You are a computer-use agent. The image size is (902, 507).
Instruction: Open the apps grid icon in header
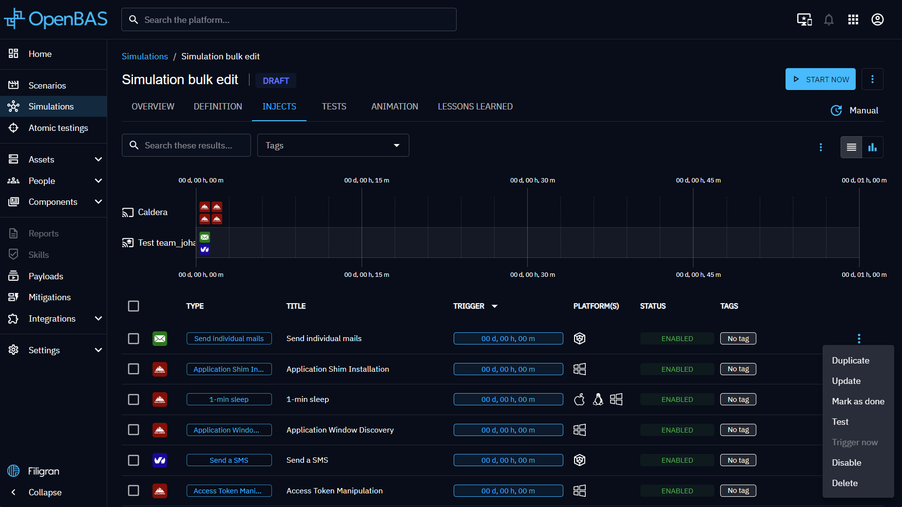pos(853,19)
